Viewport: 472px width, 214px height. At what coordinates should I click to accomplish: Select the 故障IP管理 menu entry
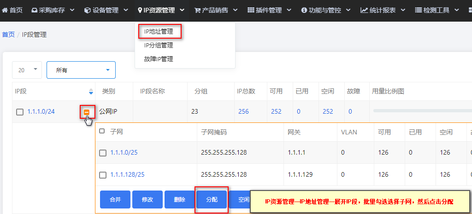[x=159, y=59]
